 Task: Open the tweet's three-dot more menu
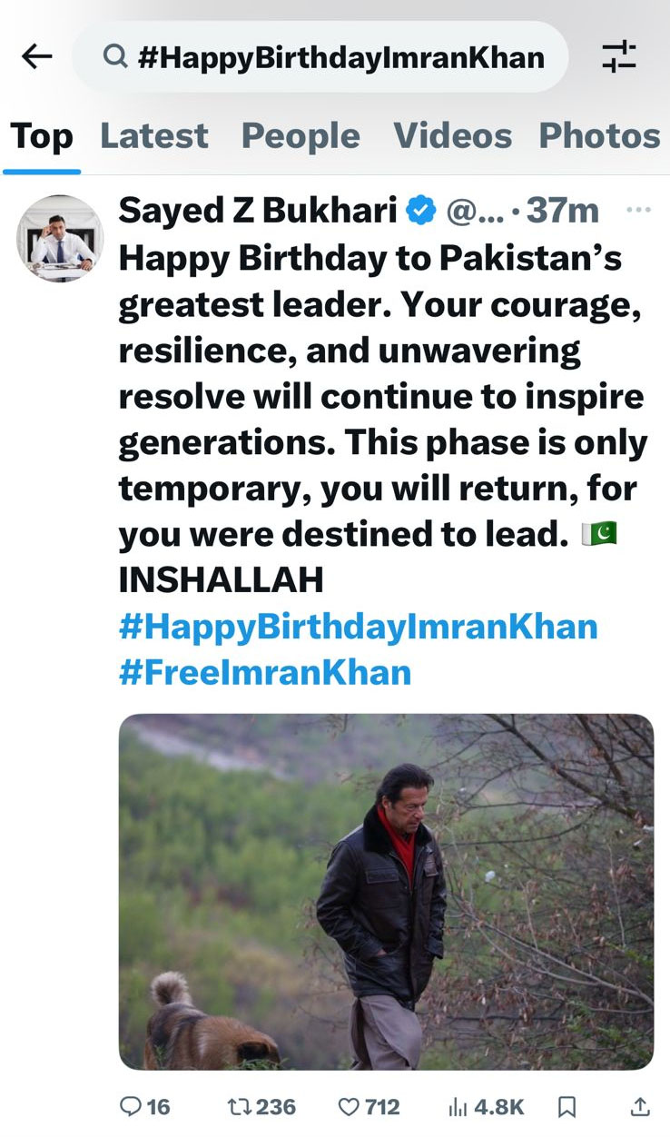point(639,210)
